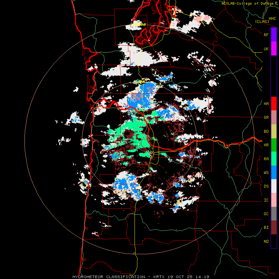This screenshot has height=279, width=279.
Task: Pick the dark green HR legend swatch
Action: 274,145
